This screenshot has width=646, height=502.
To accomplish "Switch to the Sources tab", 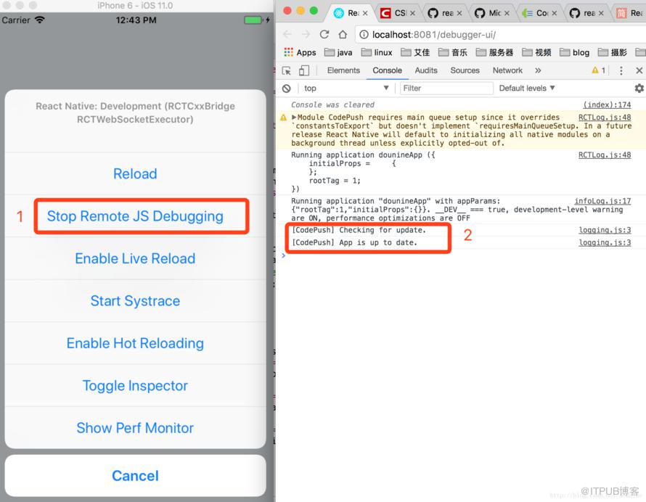I will 465,70.
